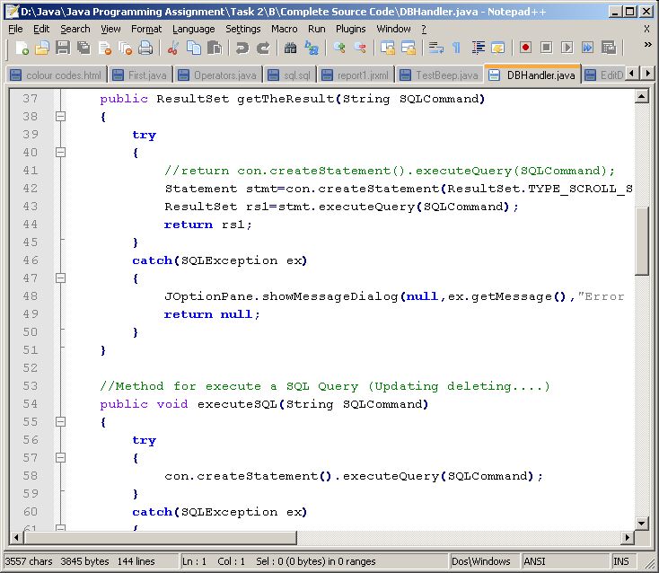Toggle indent guide display
659x573 pixels.
[478, 48]
